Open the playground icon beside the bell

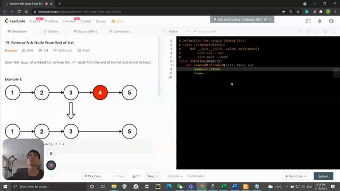click(x=308, y=21)
